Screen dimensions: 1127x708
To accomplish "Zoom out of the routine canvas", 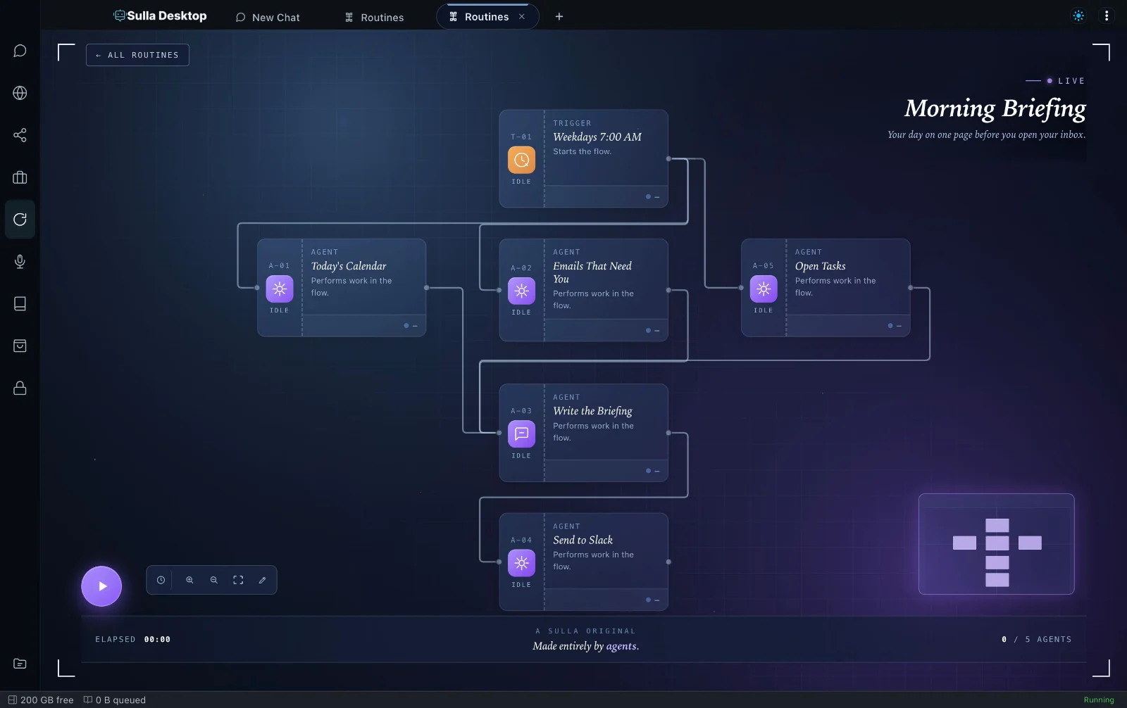I will point(214,580).
